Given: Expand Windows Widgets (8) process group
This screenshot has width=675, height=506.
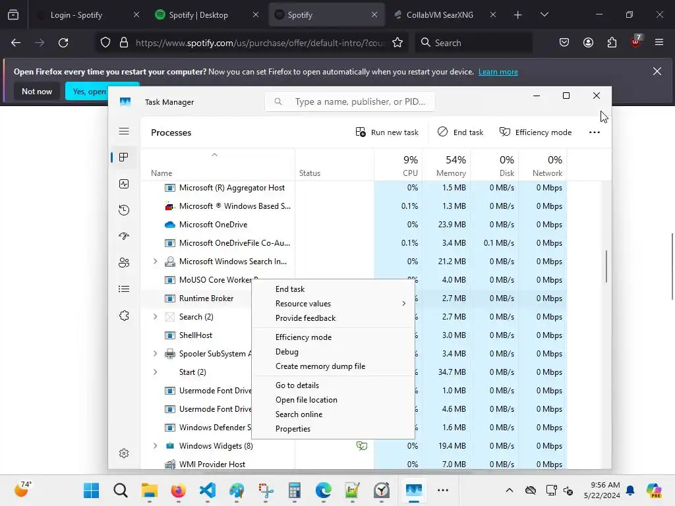Looking at the screenshot, I should 155,446.
